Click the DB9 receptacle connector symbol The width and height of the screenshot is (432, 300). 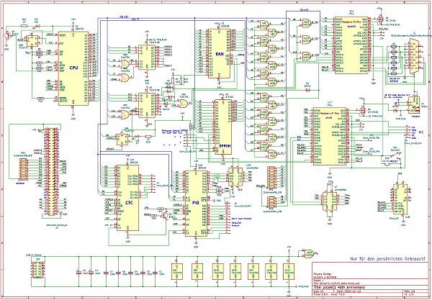coord(413,56)
